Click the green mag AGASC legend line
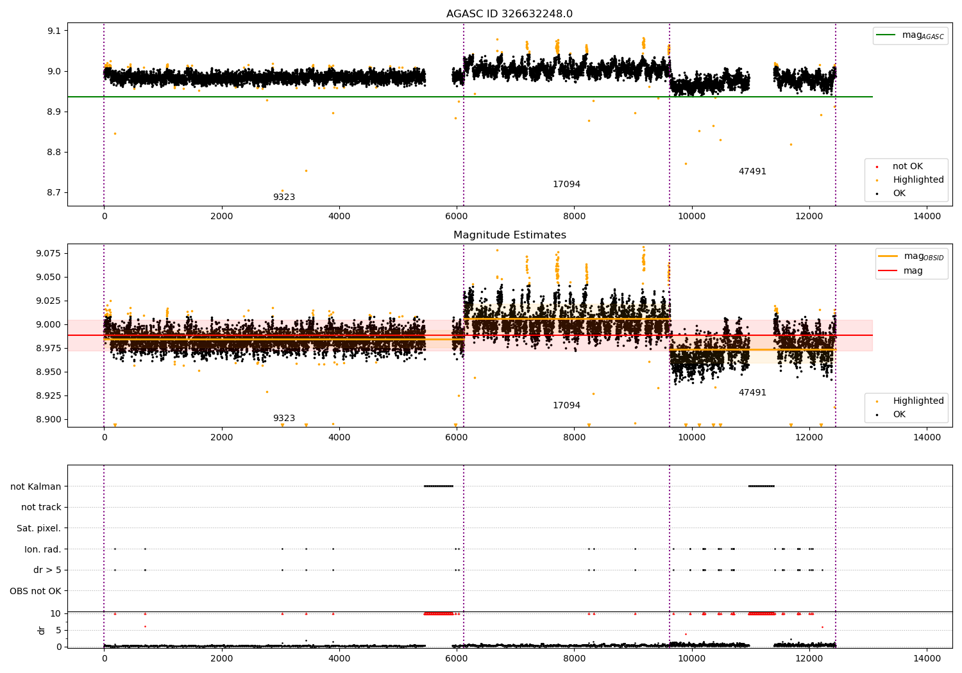 click(x=886, y=35)
